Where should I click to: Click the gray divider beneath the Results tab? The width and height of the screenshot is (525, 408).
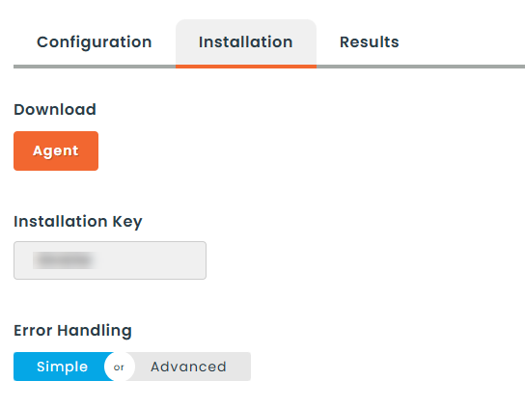[x=370, y=67]
